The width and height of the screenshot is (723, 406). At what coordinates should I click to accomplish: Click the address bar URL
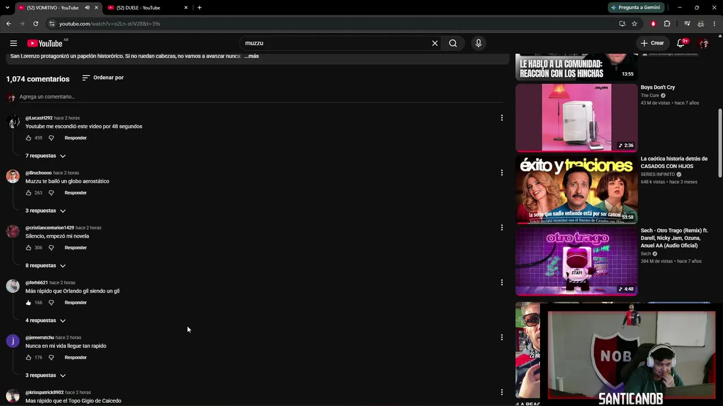110,24
